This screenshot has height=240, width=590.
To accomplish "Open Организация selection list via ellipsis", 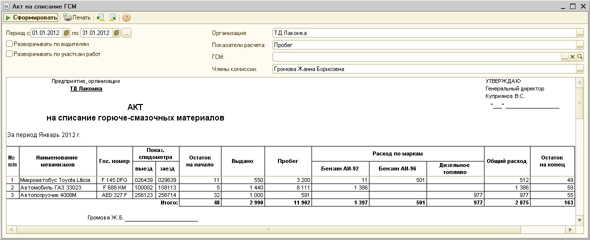I will 579,33.
